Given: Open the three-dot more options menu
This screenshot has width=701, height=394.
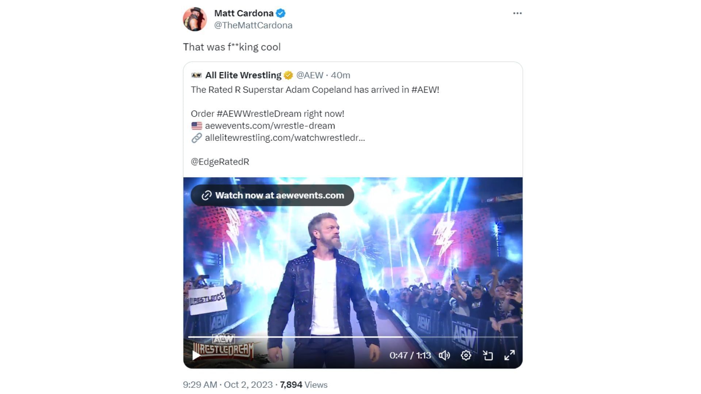Looking at the screenshot, I should [x=517, y=13].
